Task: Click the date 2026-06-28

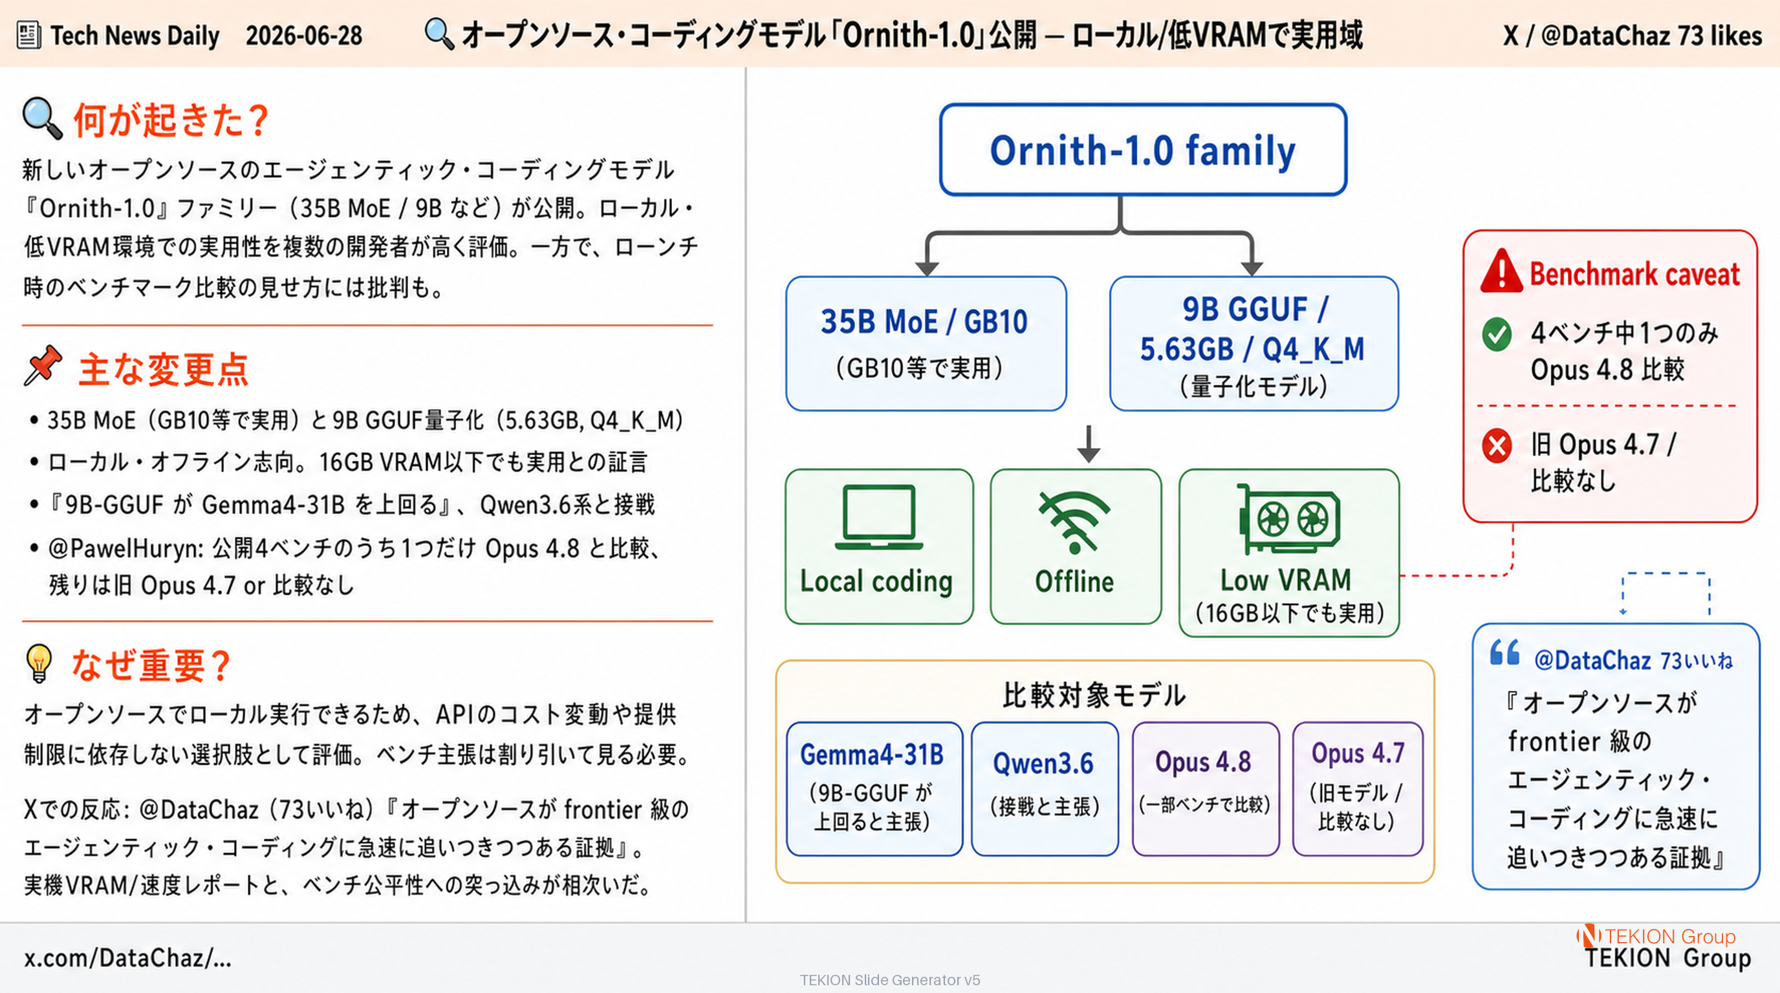Action: (x=304, y=35)
